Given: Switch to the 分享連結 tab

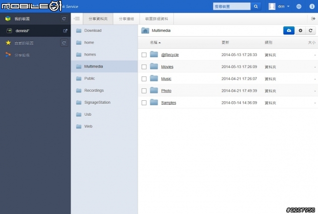Looking at the screenshot, I should (126, 19).
